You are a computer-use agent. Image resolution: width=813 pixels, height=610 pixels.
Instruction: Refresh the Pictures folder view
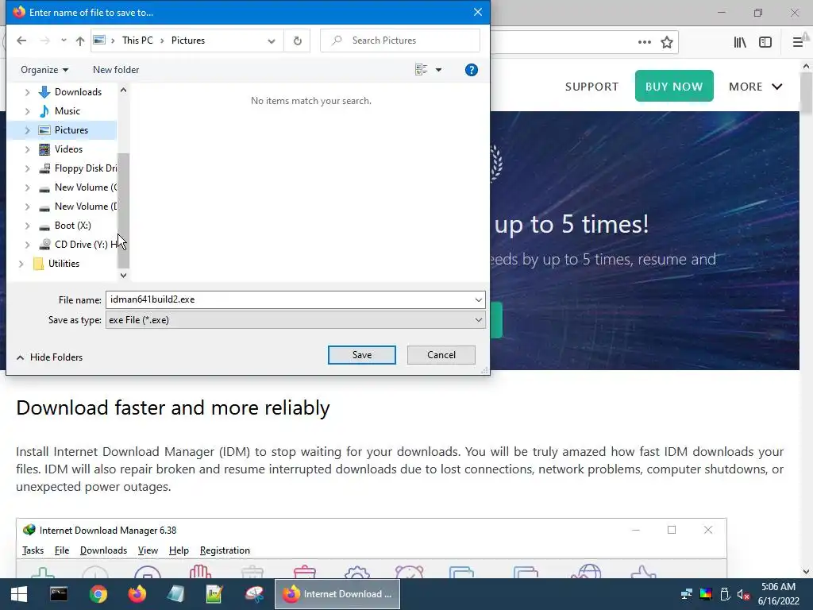298,41
